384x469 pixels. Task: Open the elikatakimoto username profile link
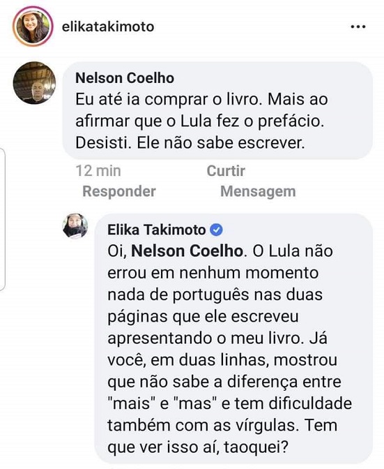(108, 27)
